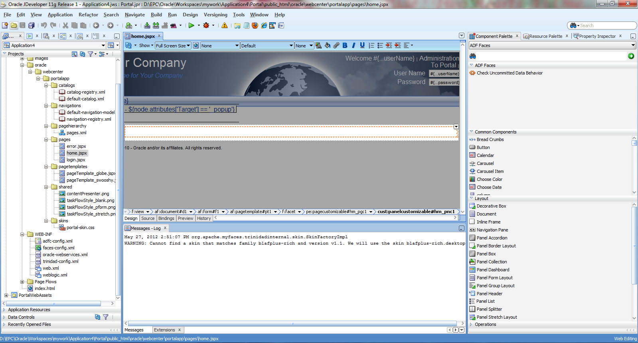Screen dimensions: 638x343
Task: Close the Messages - Log tab
Action: [x=165, y=228]
